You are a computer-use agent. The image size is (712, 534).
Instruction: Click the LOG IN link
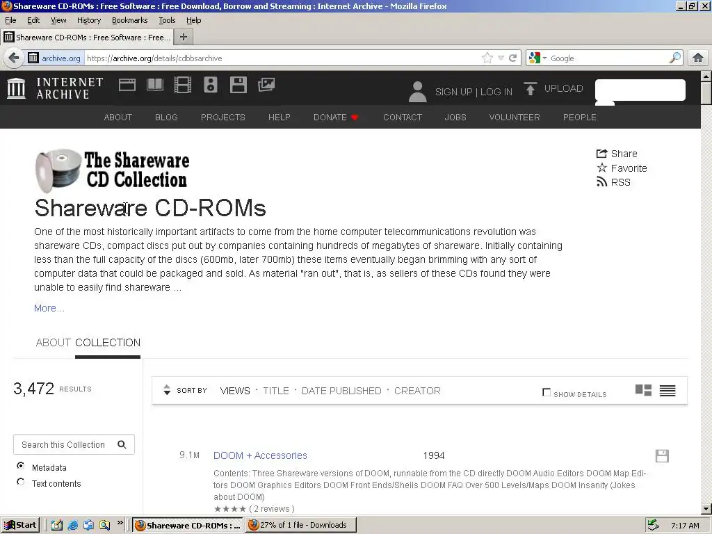coord(496,92)
